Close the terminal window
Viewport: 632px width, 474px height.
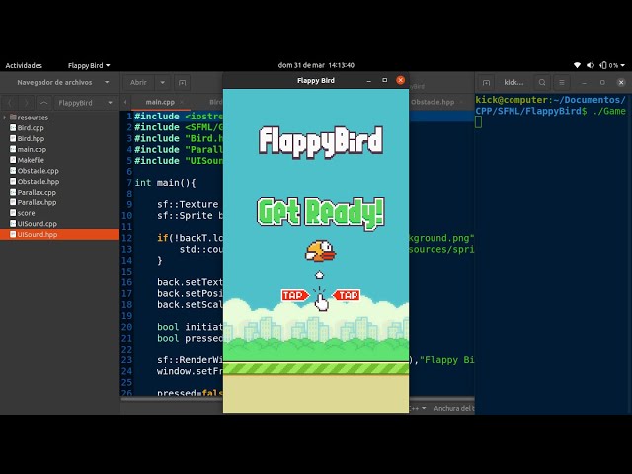pos(621,83)
